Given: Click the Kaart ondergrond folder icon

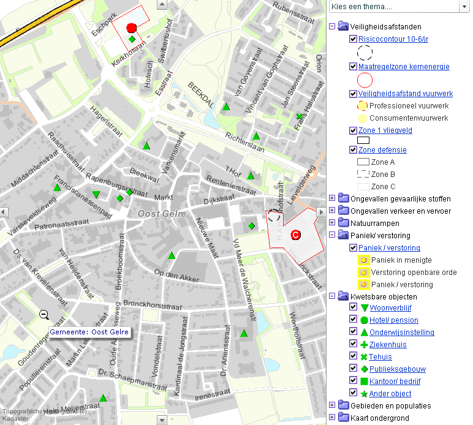Looking at the screenshot, I should click(x=343, y=418).
